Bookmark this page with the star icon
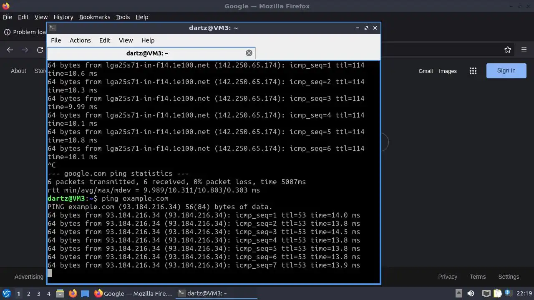534x300 pixels. tap(508, 50)
